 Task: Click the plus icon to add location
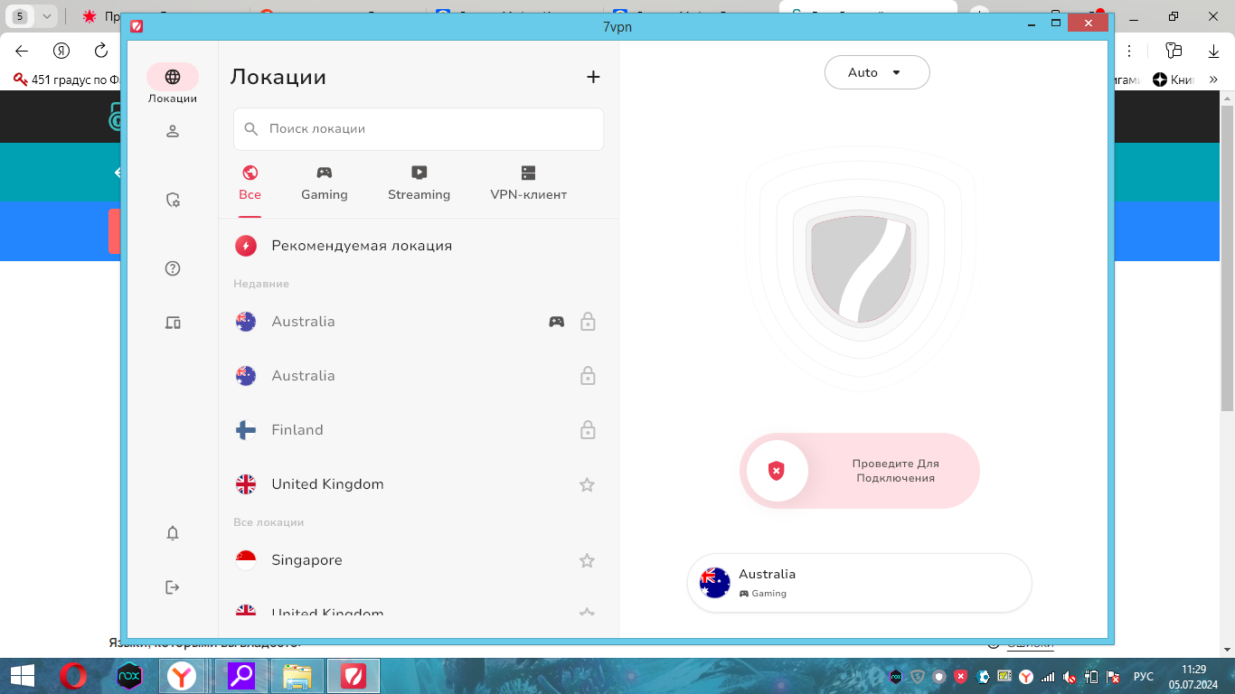593,77
